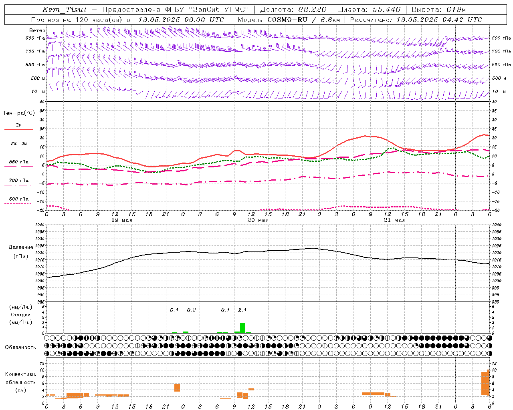Click the precipitation value 0.2
Screen dimensions: 513x410
coord(192,310)
